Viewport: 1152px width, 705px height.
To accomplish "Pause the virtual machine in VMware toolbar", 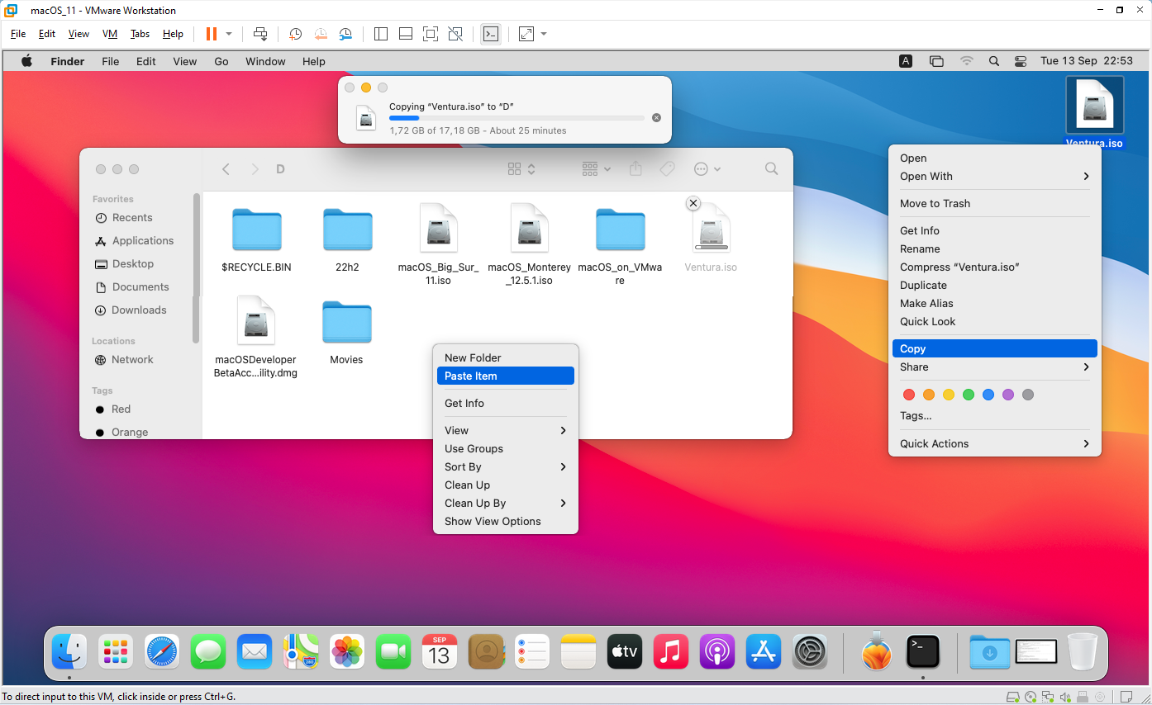I will (x=212, y=34).
